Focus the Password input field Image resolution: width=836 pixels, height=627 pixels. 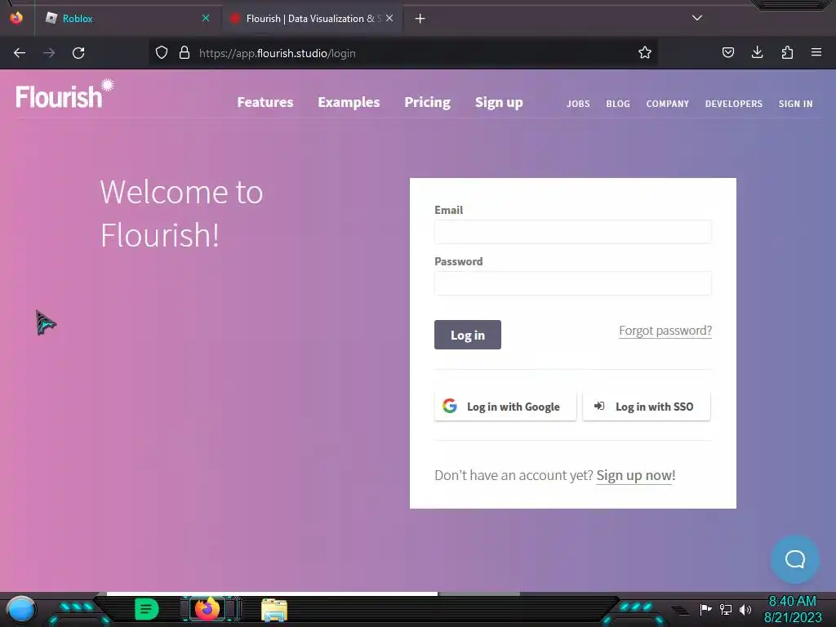coord(572,283)
